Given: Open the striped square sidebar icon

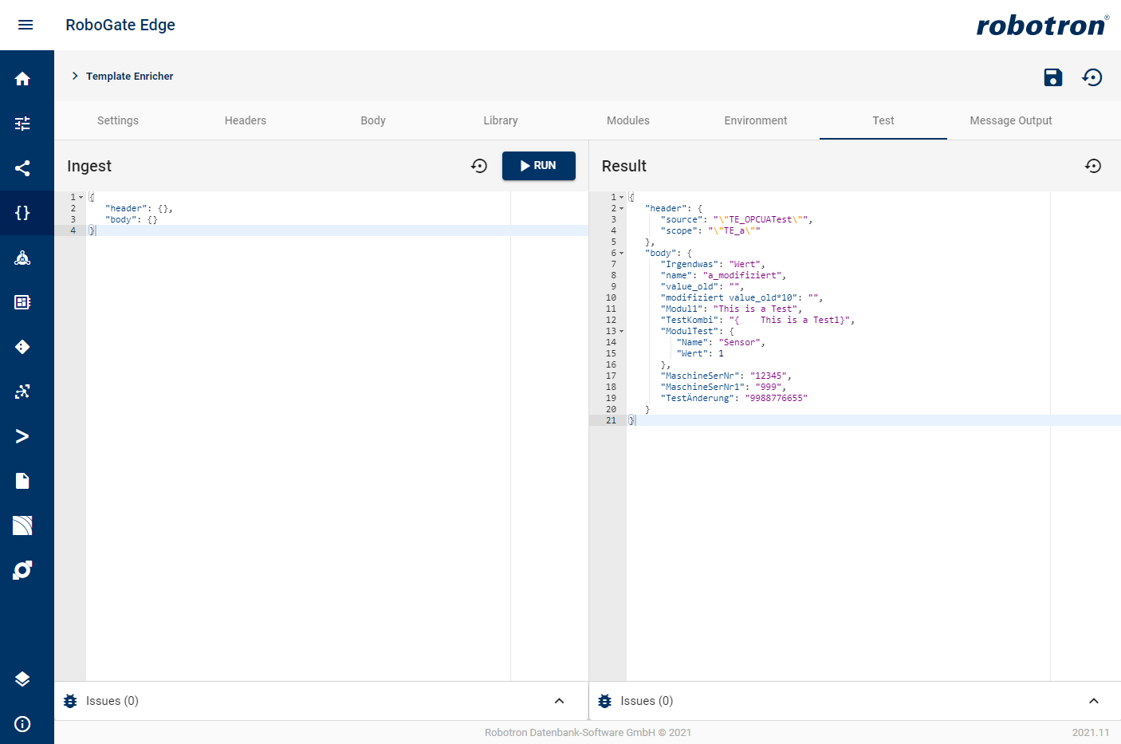Looking at the screenshot, I should [x=22, y=526].
